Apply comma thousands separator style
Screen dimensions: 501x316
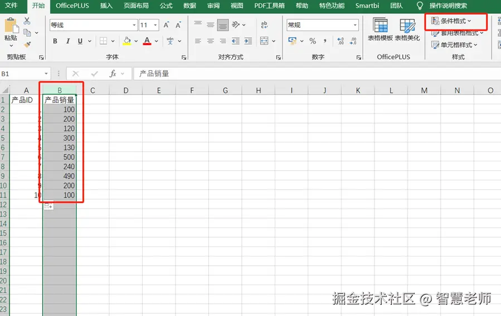(325, 41)
